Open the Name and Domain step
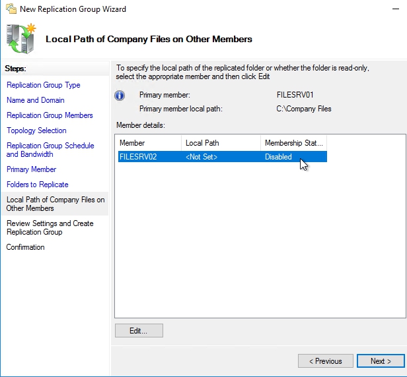Screen dimensions: 407x377 click(36, 100)
